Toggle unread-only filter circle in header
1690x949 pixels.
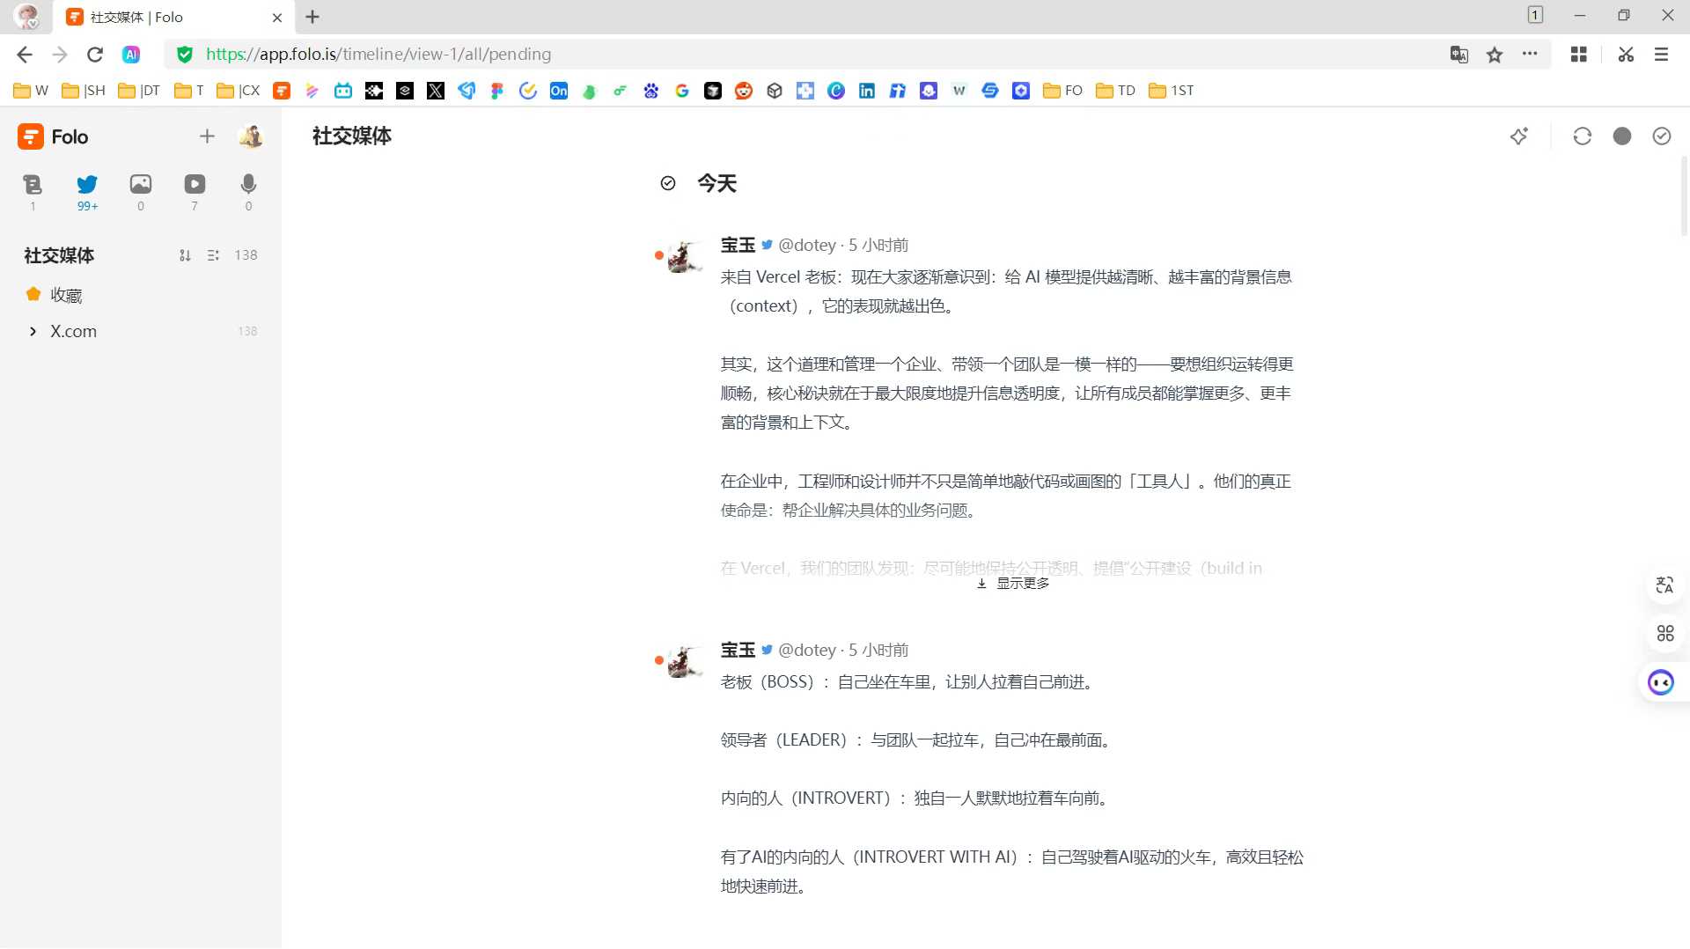click(x=1621, y=136)
